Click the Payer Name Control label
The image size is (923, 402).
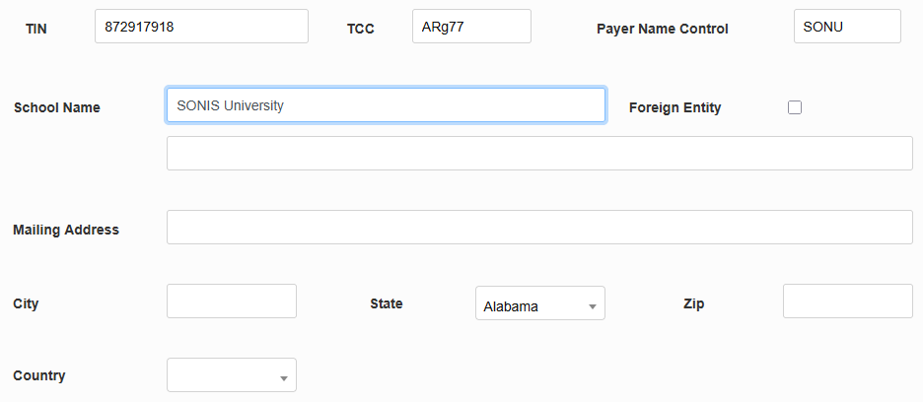[x=663, y=29]
